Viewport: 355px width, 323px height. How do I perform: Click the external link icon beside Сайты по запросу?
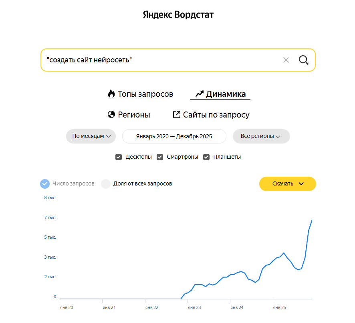[x=176, y=114]
